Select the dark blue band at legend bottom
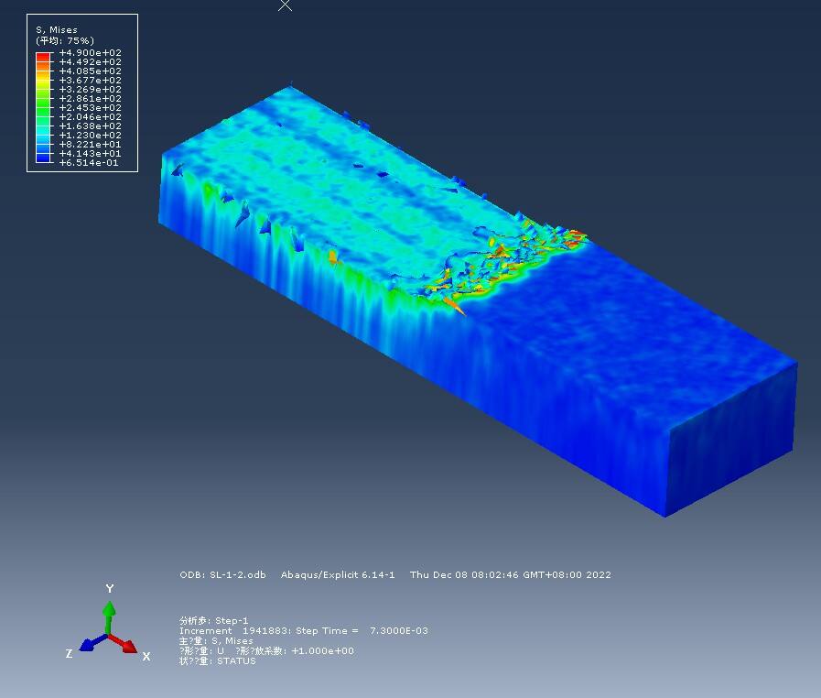 43,159
